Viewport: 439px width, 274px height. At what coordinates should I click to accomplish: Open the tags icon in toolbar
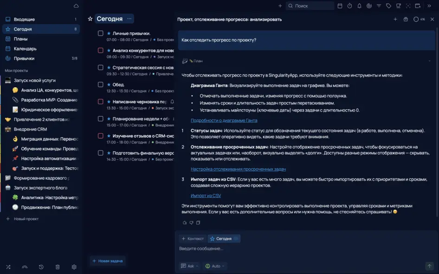click(388, 6)
